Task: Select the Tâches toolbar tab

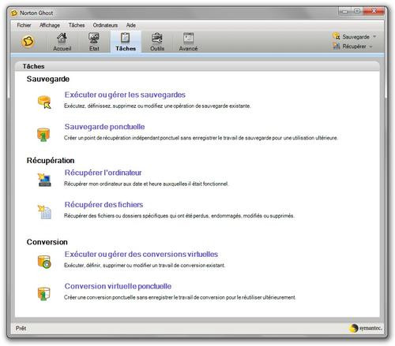Action: point(126,42)
